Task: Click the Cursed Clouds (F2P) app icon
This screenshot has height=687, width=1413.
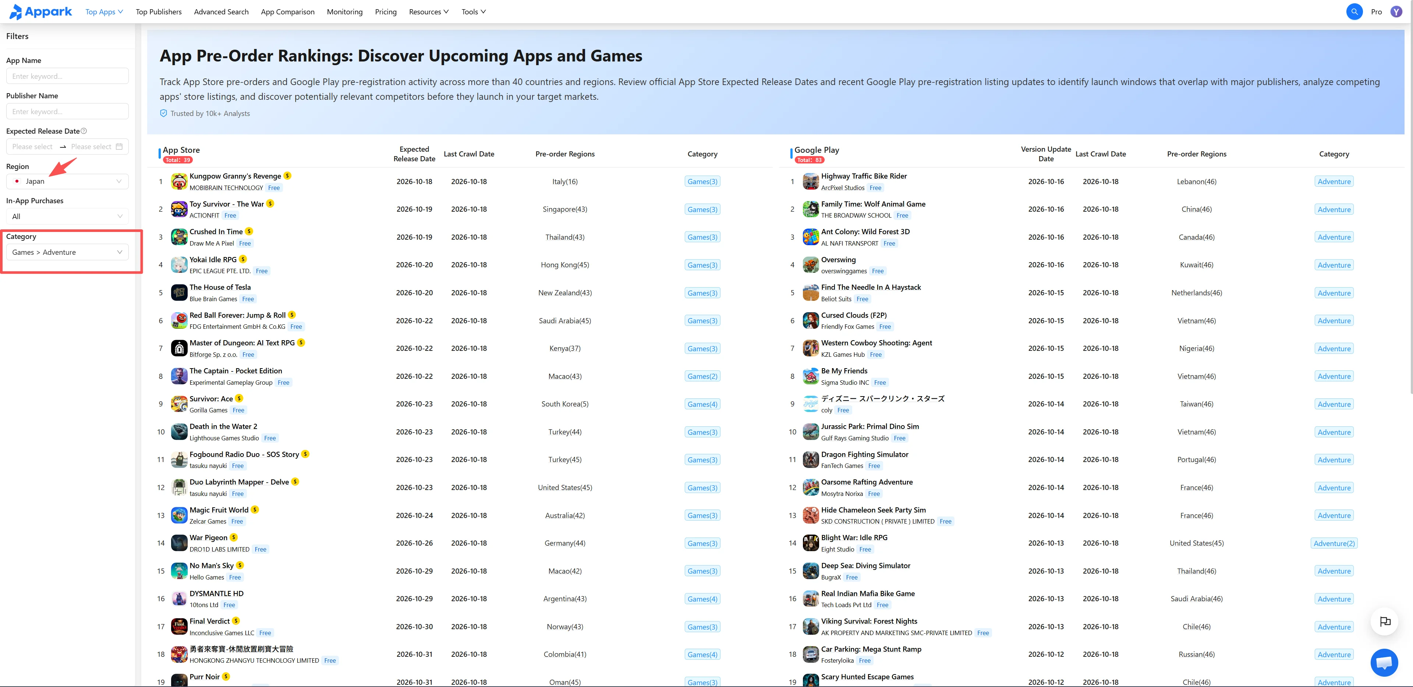Action: click(x=811, y=320)
